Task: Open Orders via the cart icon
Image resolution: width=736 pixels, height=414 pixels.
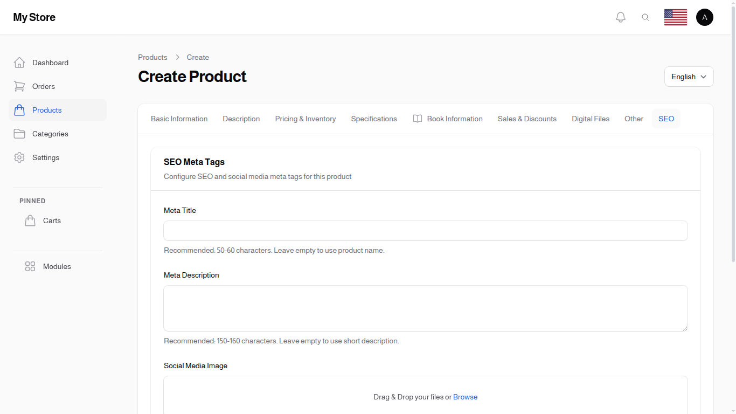Action: pyautogui.click(x=19, y=86)
